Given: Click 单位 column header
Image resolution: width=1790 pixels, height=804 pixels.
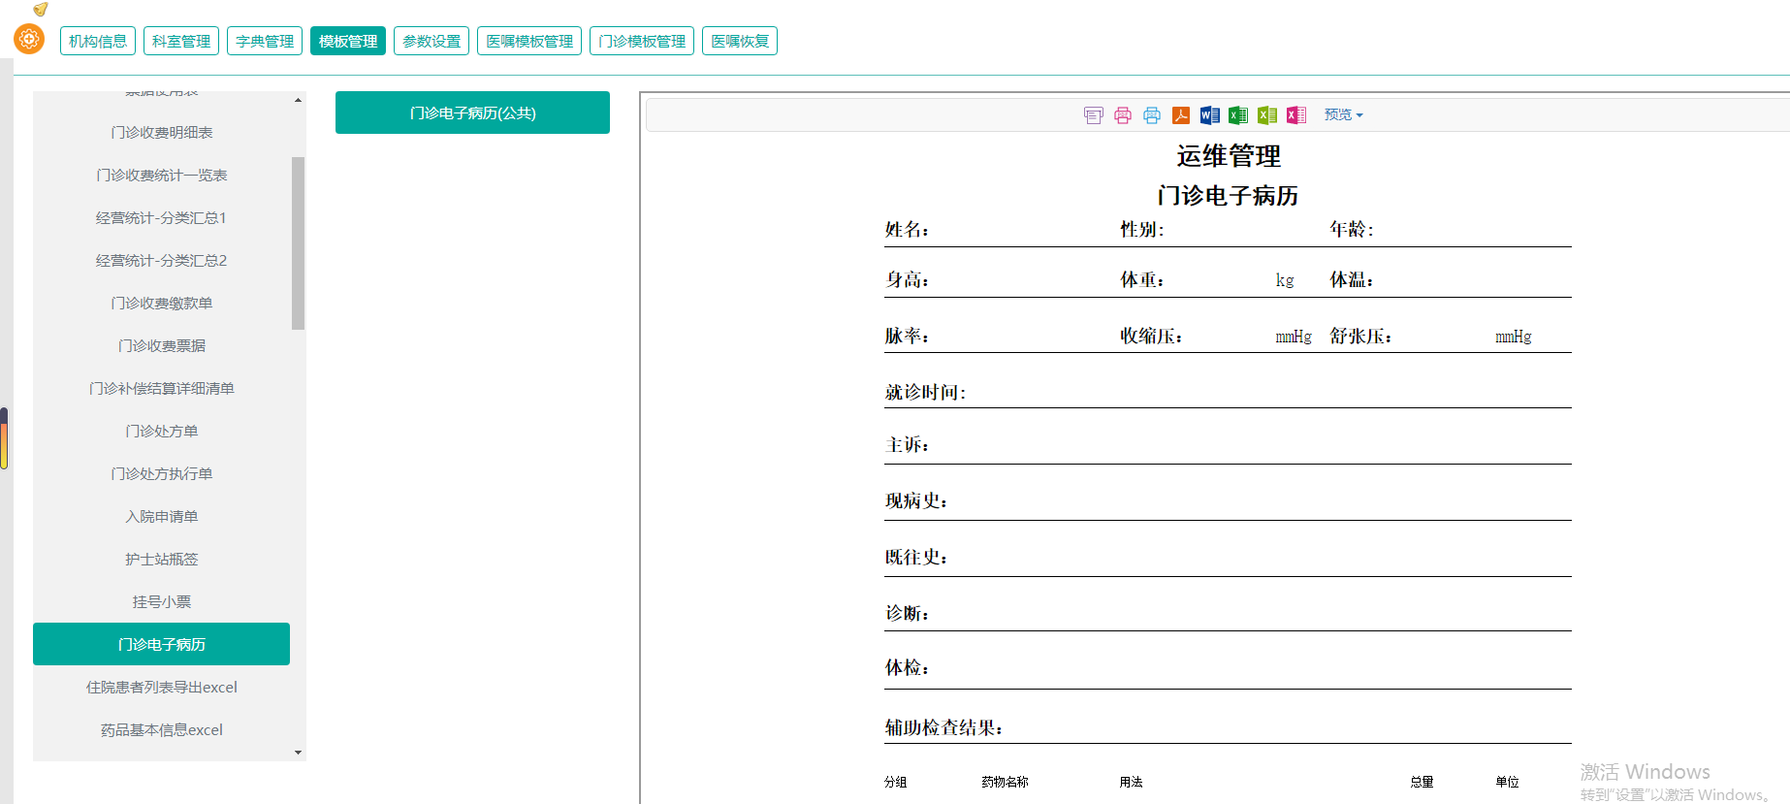Looking at the screenshot, I should [1507, 782].
